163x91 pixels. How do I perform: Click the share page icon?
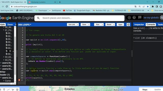144,7
